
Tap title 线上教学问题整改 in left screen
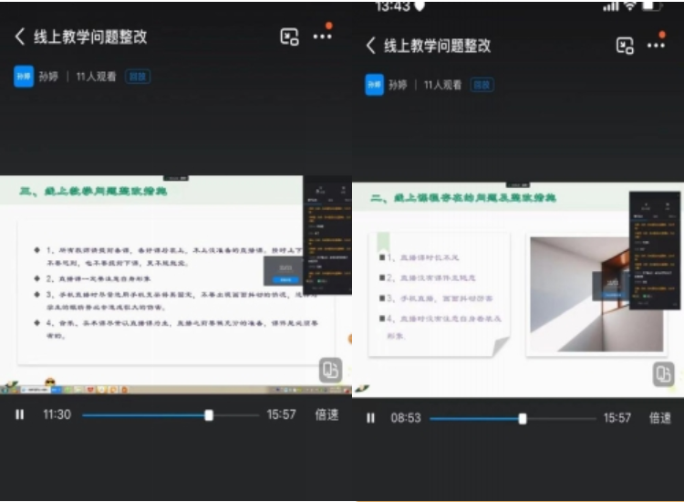(90, 37)
